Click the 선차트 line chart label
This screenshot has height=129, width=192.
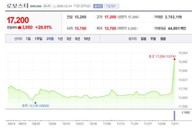18,39
